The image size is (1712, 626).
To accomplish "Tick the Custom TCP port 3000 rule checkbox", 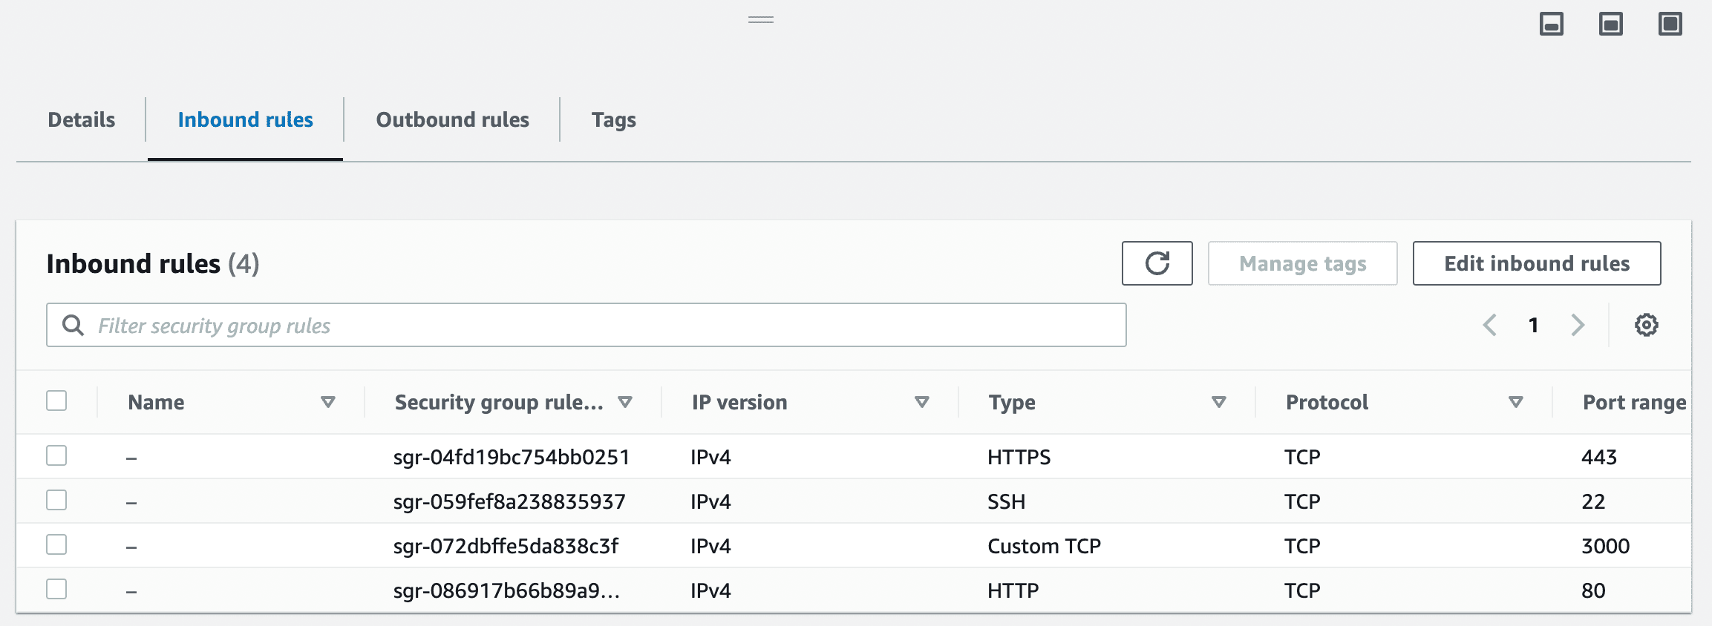I will coord(56,544).
